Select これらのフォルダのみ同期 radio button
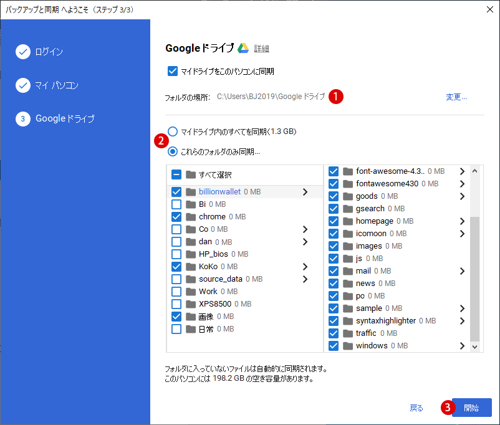This screenshot has height=425, width=500. (173, 151)
